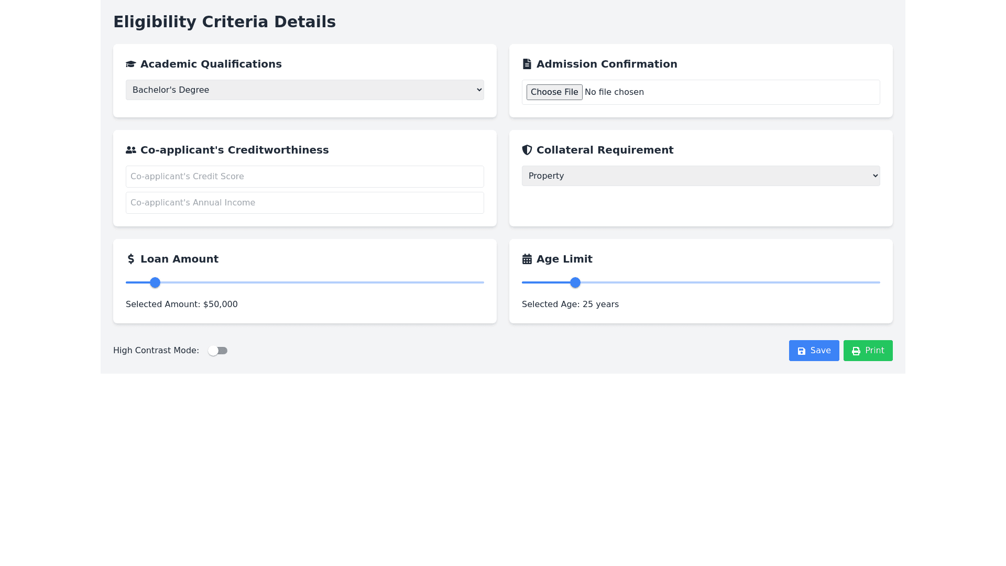
Task: Click the Loan Amount slider handle
Action: (x=155, y=282)
